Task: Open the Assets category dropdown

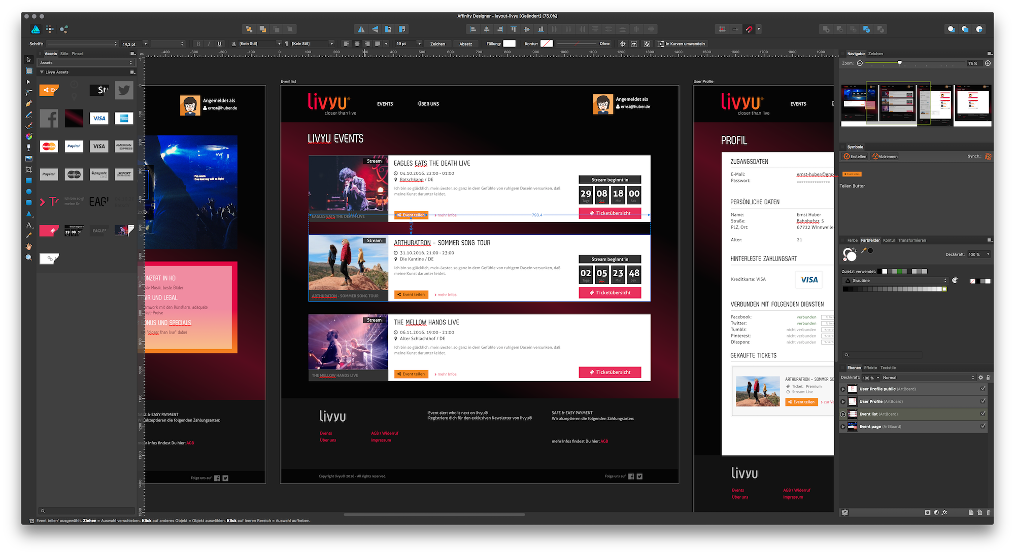Action: point(86,63)
